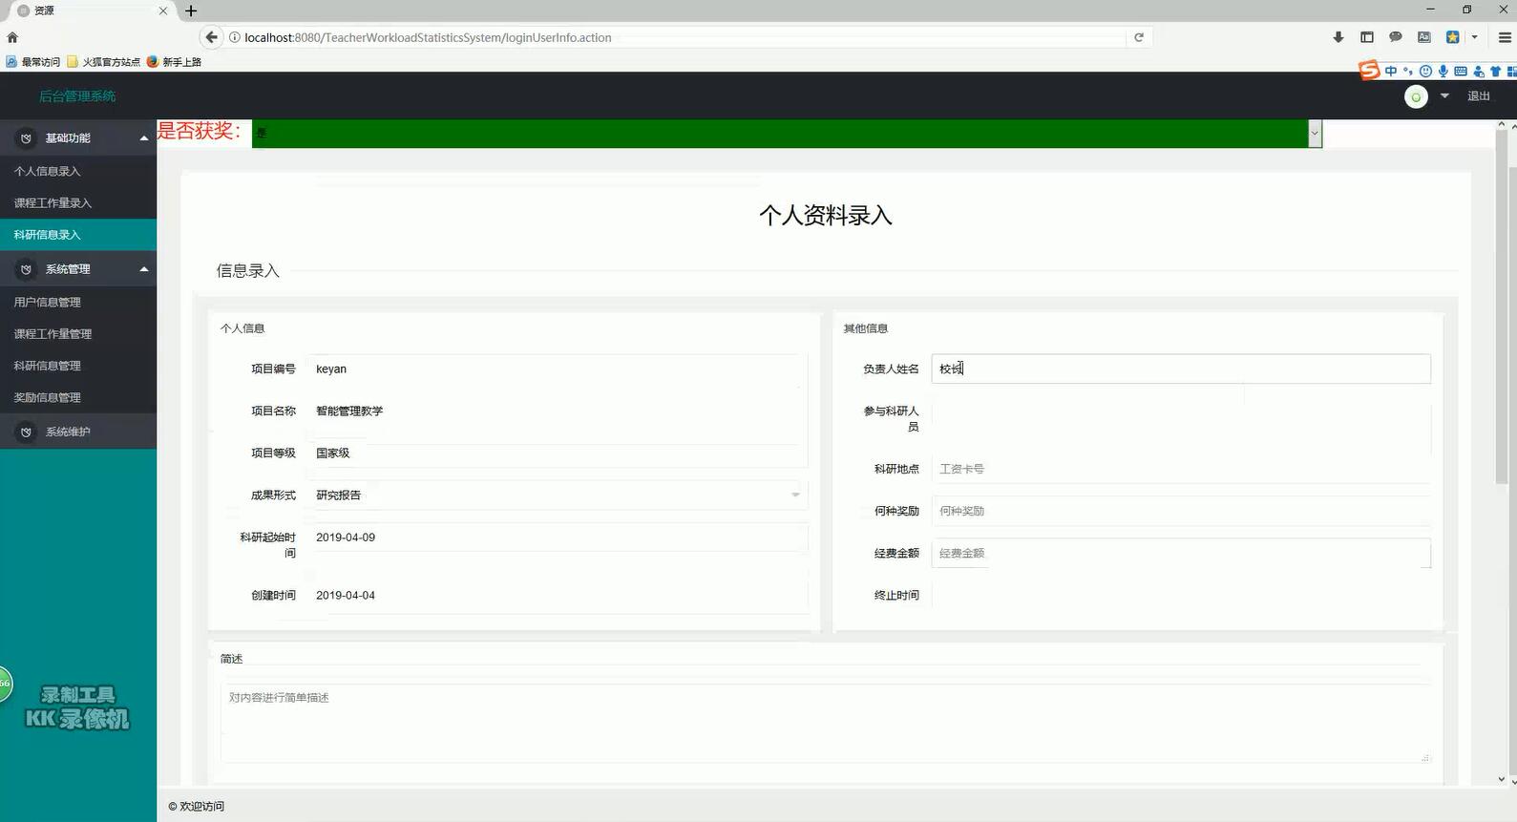Click the blue star bookmark icon
This screenshot has width=1517, height=822.
1453,37
